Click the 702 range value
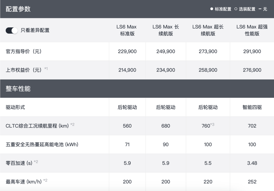Screen dimensions: 274x191 pos(252,126)
